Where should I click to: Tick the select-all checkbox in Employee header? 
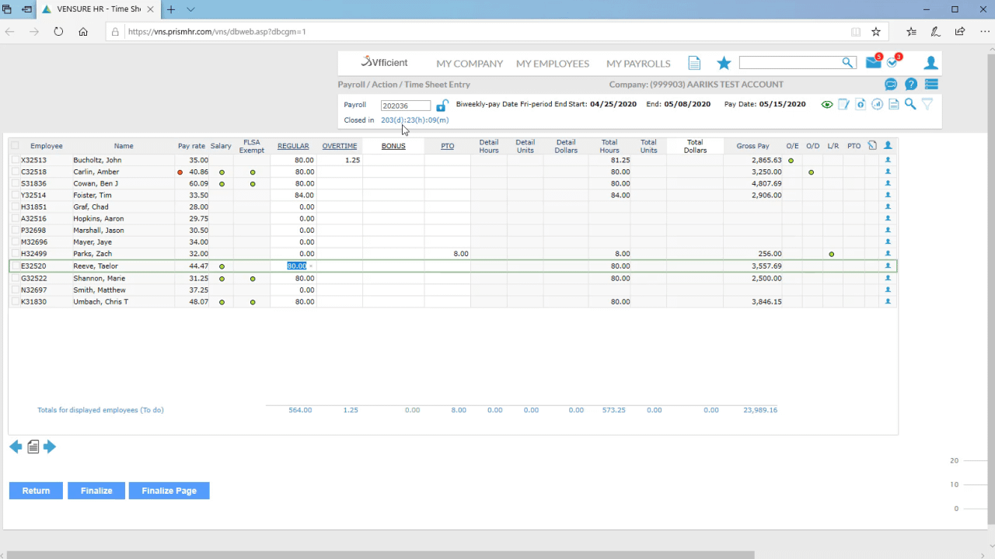[x=15, y=146]
